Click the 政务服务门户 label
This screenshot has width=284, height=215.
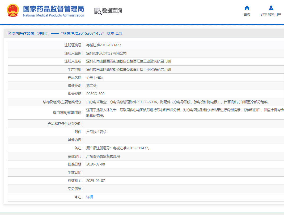pos(271,14)
